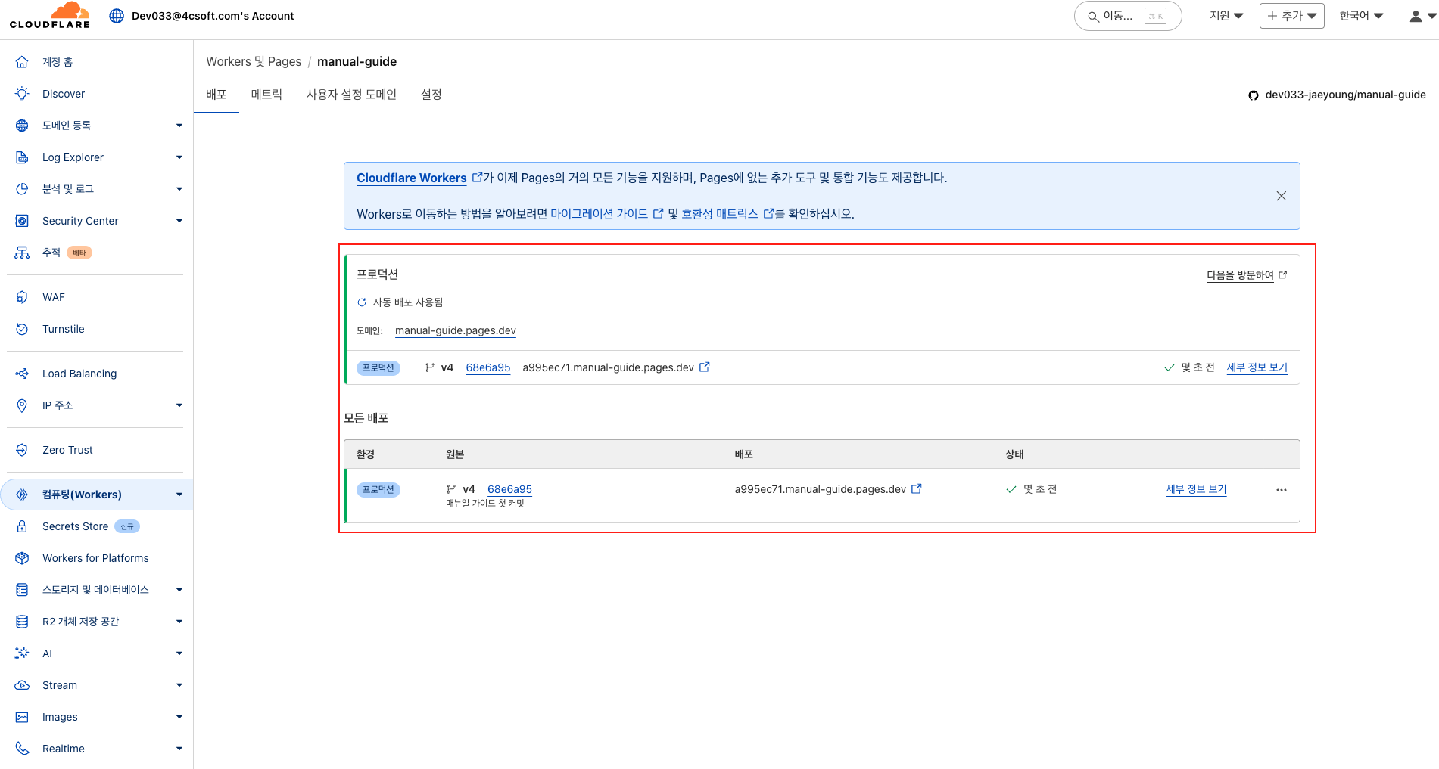1439x769 pixels.
Task: Expand the IP 주소 sidebar section
Action: [x=179, y=405]
